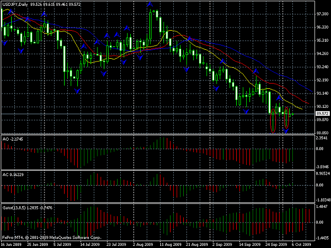Click the 0.00 level on the AC scale

point(320,185)
